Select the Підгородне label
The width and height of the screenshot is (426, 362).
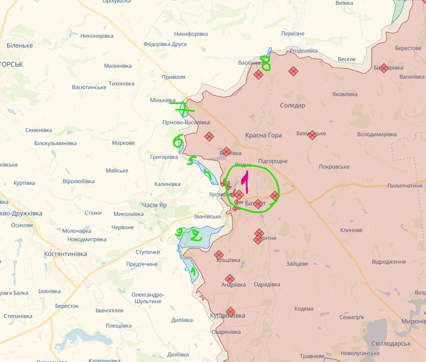click(x=272, y=161)
